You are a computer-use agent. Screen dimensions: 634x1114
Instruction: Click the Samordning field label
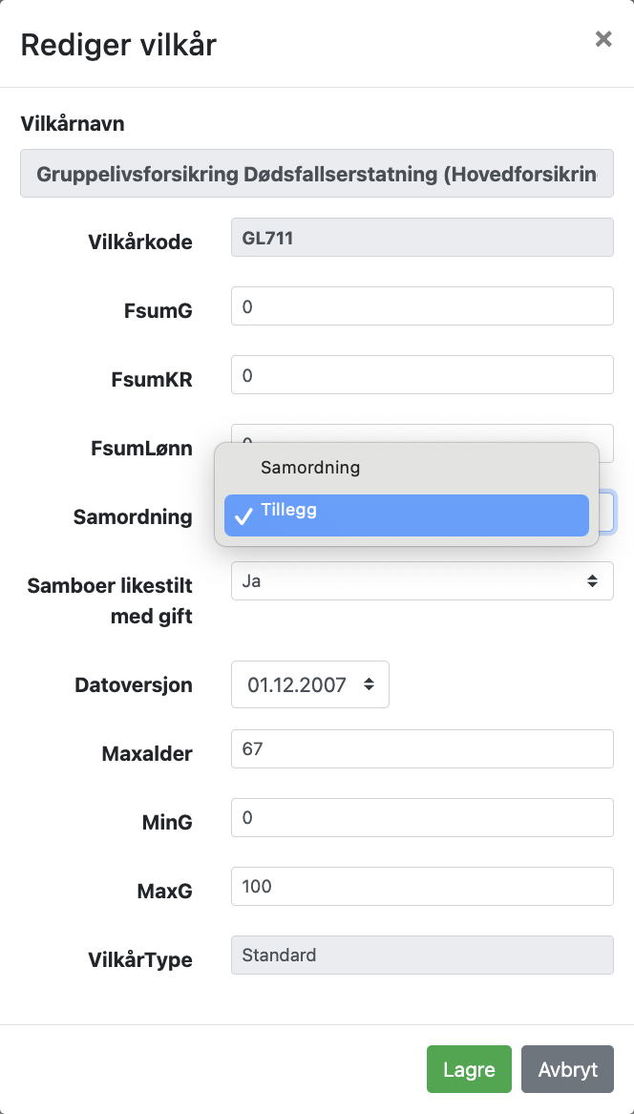(x=133, y=517)
